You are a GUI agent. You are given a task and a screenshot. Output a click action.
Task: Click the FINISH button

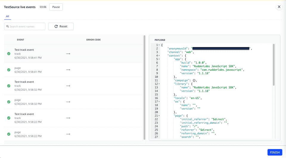point(275,152)
